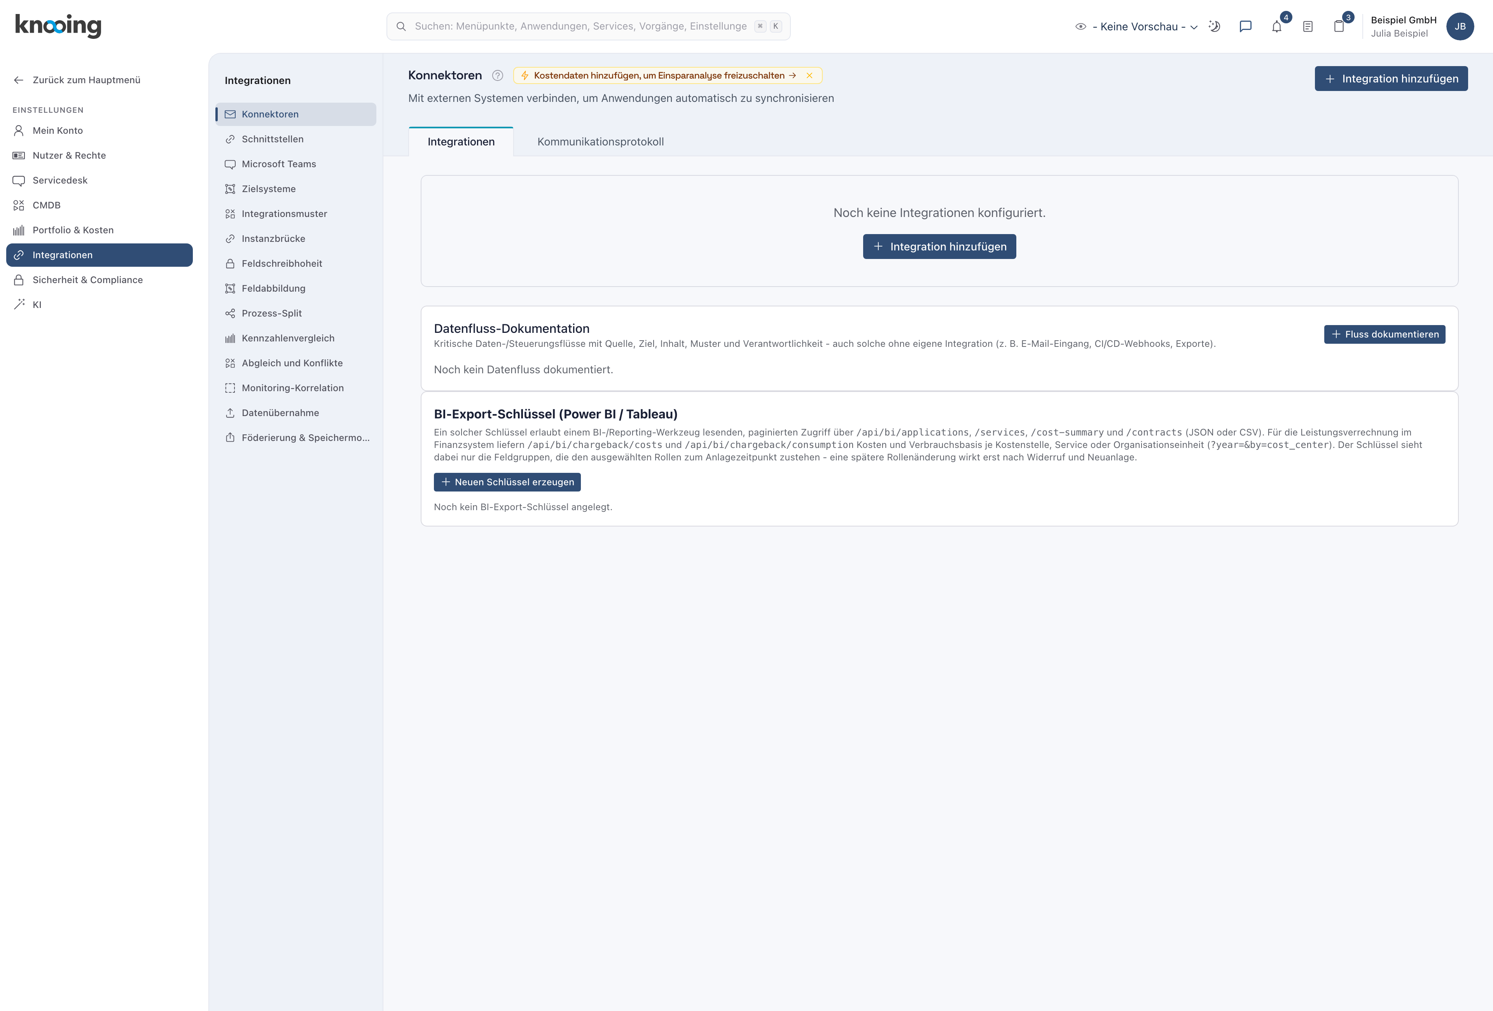Click Integration hinzufügen in the empty state card
This screenshot has width=1493, height=1011.
[x=939, y=247]
